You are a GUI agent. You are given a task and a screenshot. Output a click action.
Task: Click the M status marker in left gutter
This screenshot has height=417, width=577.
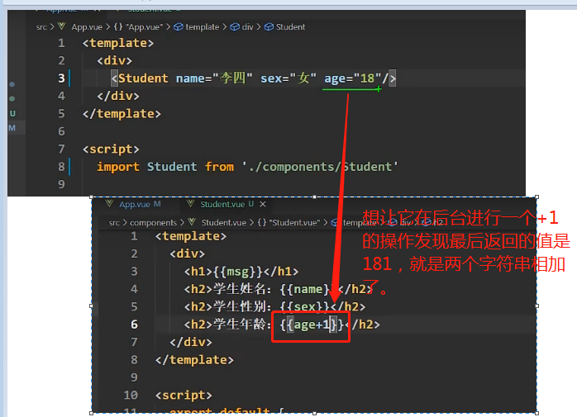point(12,128)
